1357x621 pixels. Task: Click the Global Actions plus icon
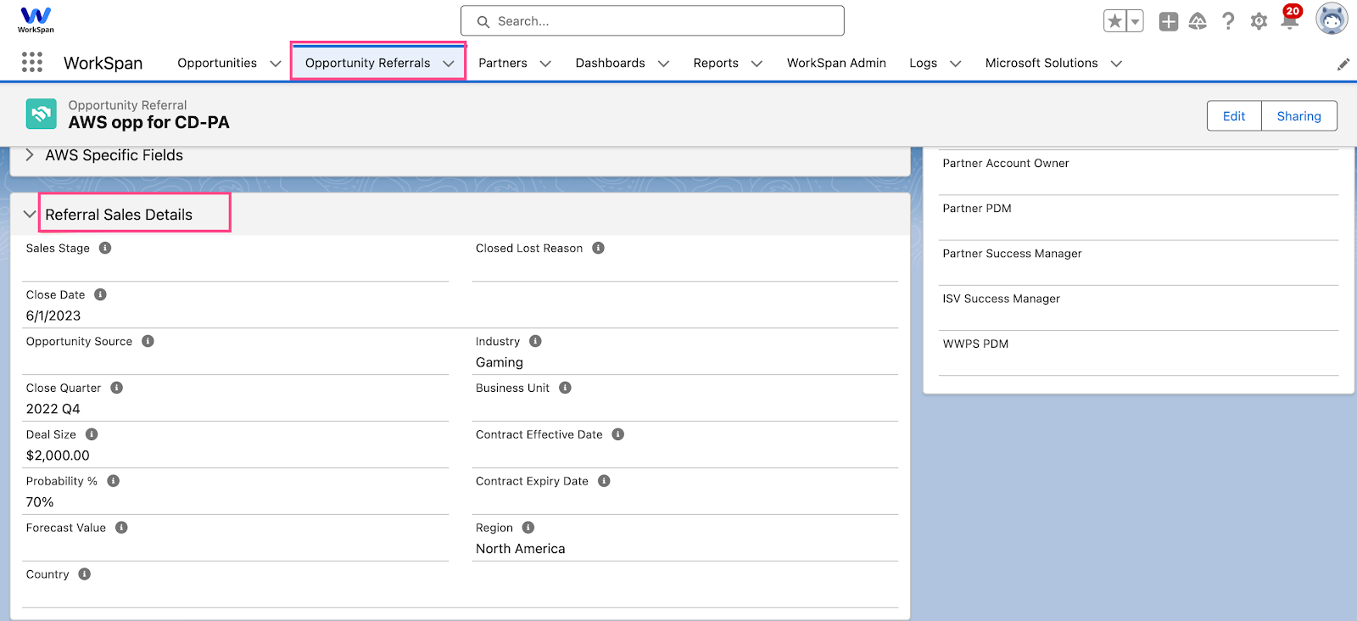click(x=1169, y=21)
